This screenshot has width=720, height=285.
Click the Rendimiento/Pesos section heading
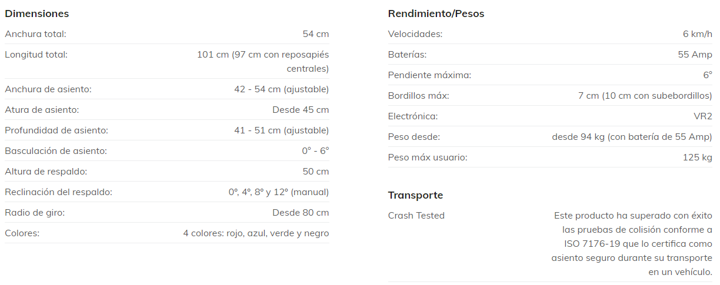coord(436,14)
